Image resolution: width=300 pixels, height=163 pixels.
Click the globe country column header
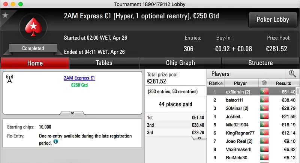click(x=264, y=83)
